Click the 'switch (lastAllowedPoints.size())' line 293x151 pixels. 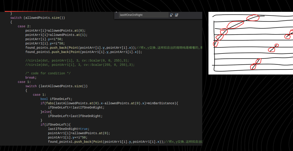coord(56,86)
